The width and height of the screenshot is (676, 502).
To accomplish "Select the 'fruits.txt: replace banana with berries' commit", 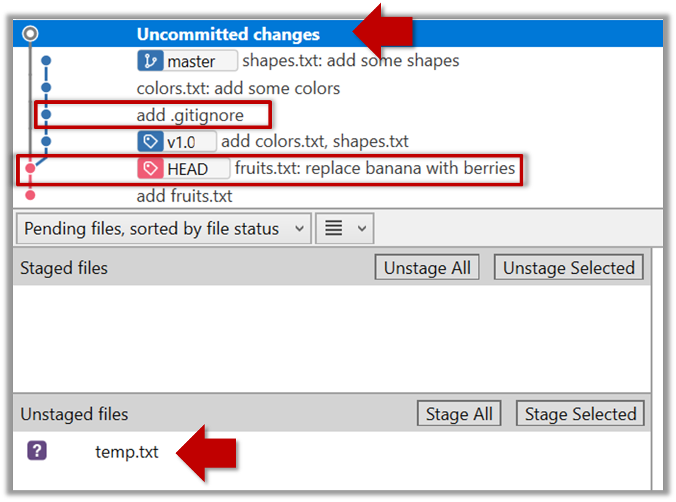I will click(x=374, y=169).
